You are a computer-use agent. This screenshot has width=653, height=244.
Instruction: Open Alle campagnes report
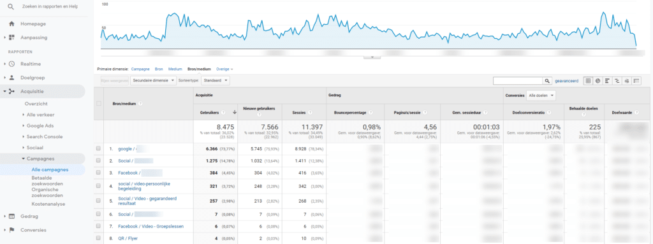coord(50,169)
